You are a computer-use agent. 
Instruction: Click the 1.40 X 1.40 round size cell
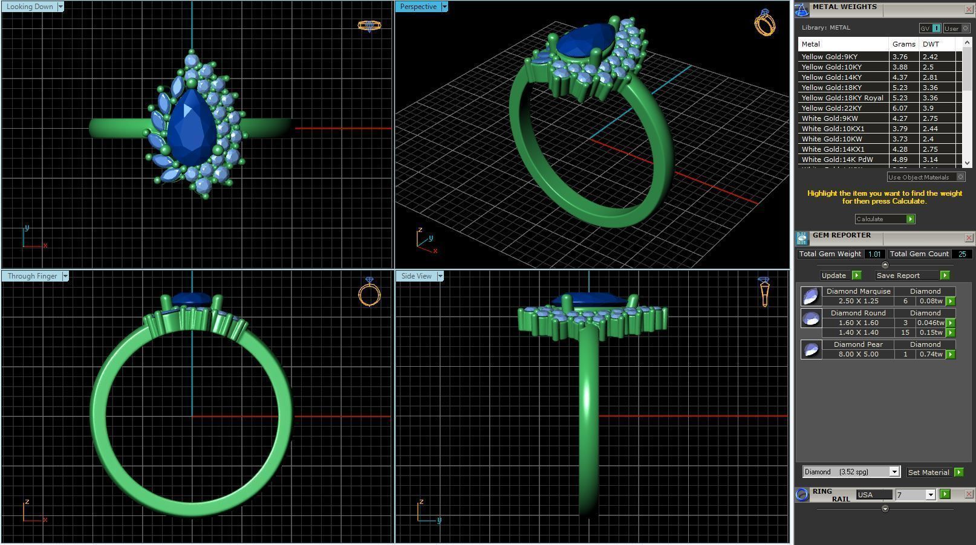[x=858, y=332]
